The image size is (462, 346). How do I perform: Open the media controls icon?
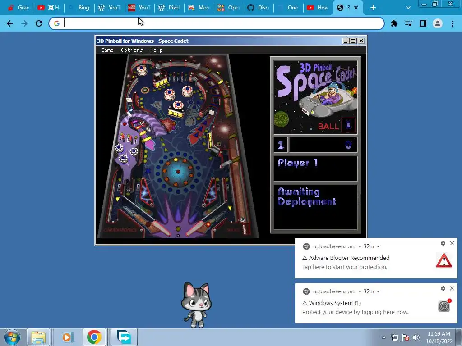pos(408,23)
